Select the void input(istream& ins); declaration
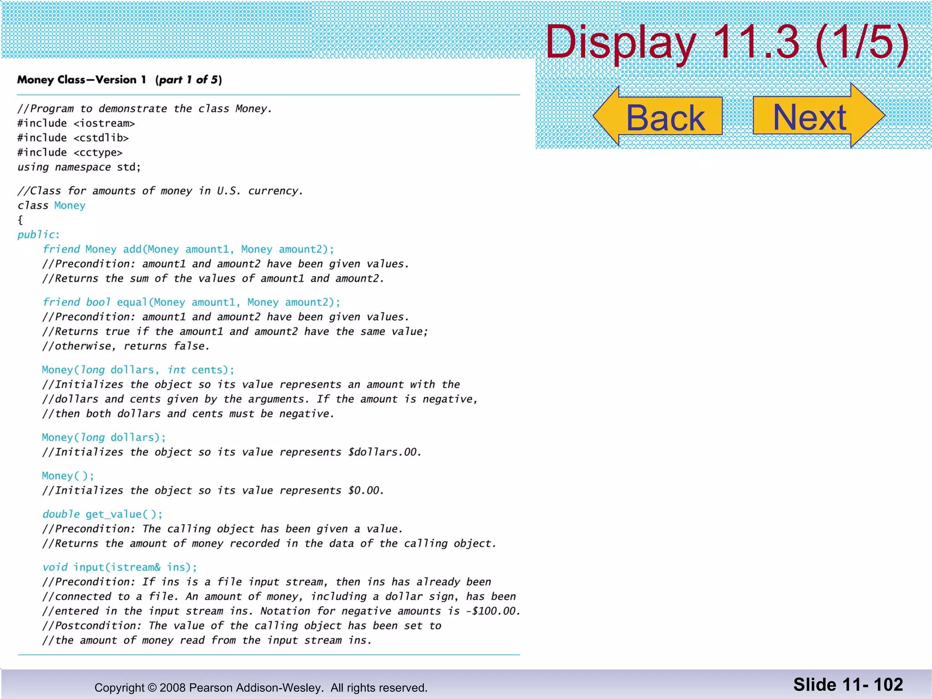The width and height of the screenshot is (932, 699). coord(120,567)
